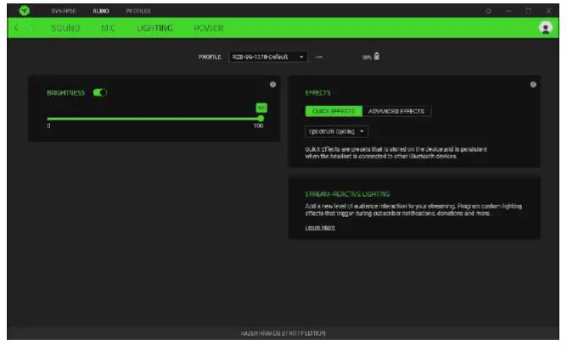Click the device name in footer

(x=283, y=333)
